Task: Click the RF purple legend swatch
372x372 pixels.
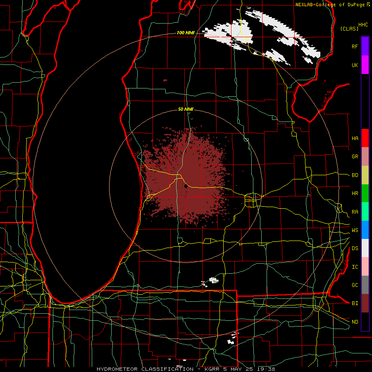Action: click(x=365, y=46)
